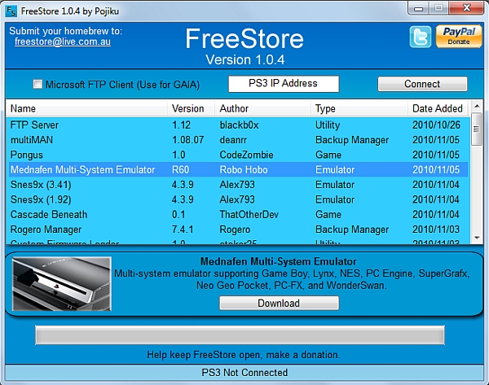489x385 pixels.
Task: Click the date 2010/11/03 cell
Action: point(436,230)
